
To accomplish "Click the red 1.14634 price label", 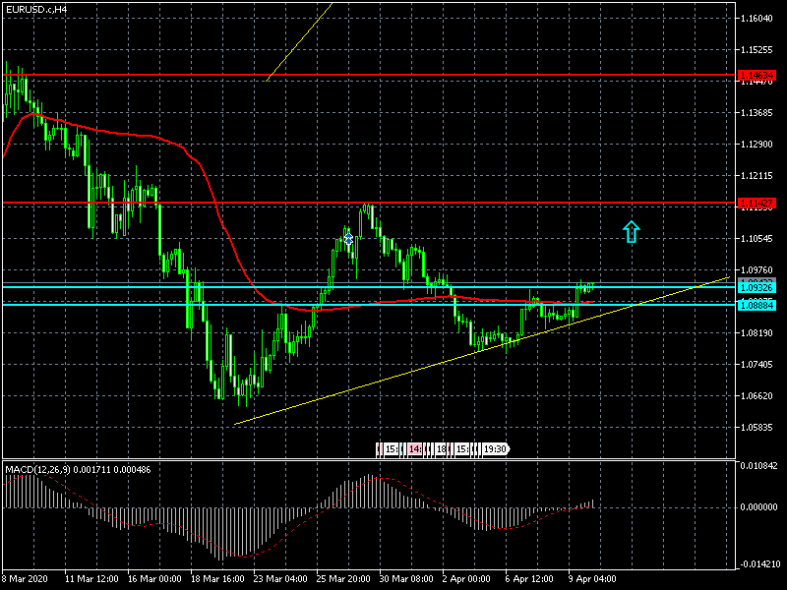I will click(x=757, y=75).
